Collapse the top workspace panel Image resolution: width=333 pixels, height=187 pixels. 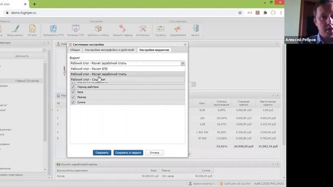click(x=277, y=44)
